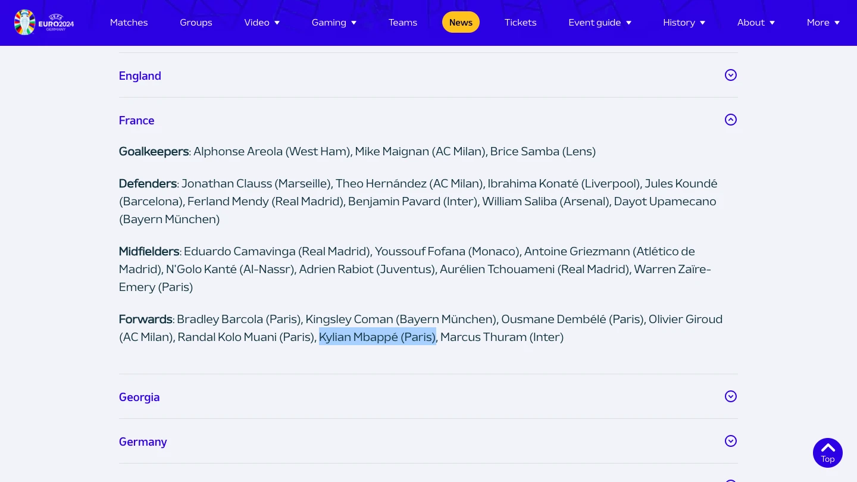Open the More dropdown menu
857x482 pixels.
coord(824,23)
